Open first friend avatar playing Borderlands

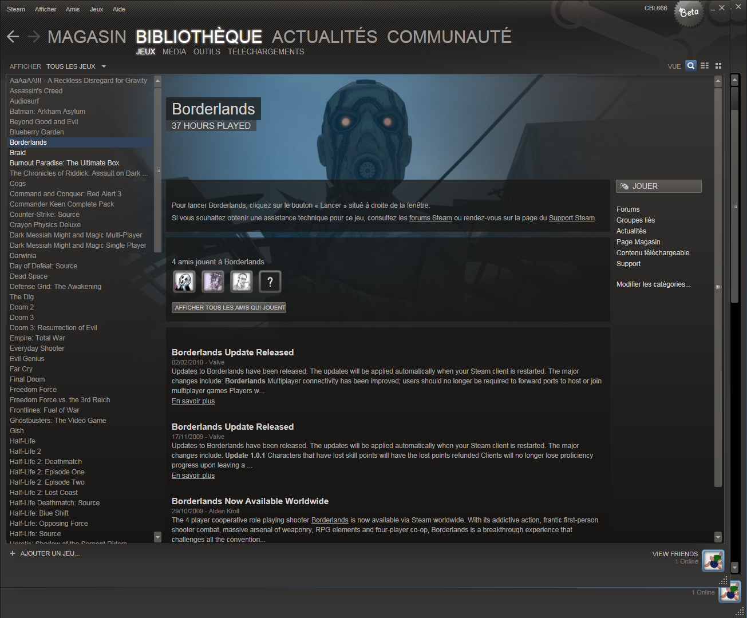click(x=184, y=282)
